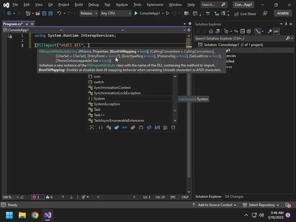Open the Any CPU platform dropdown
The height and width of the screenshot is (222, 296).
coord(116,13)
